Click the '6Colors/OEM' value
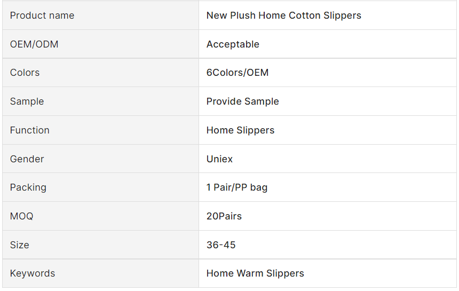The image size is (459, 291). pos(238,73)
